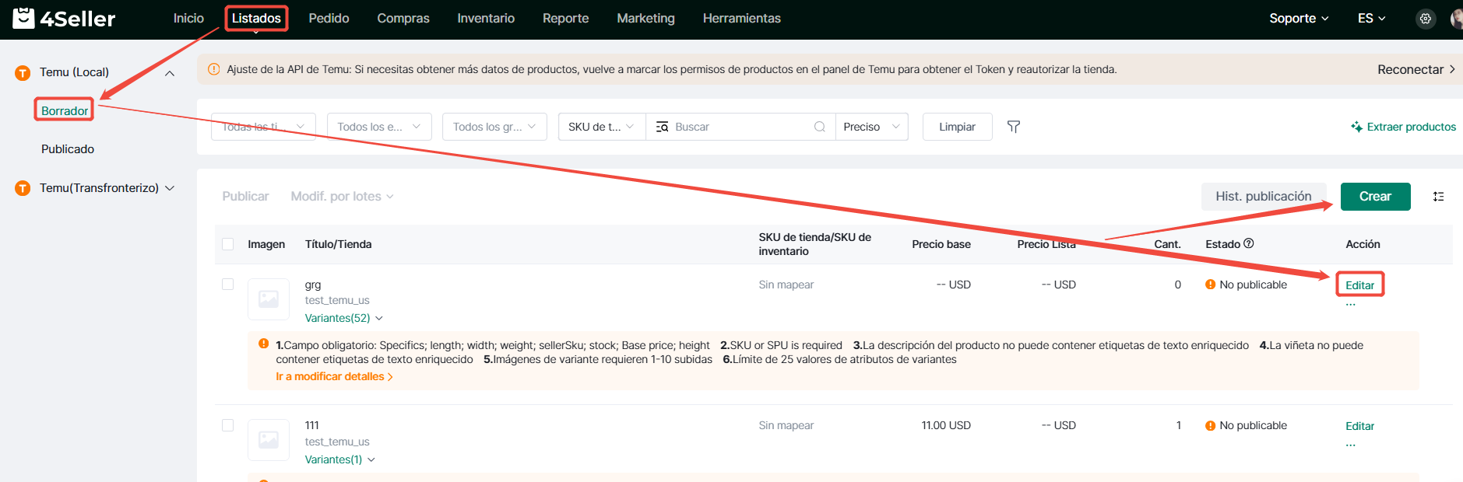Image resolution: width=1463 pixels, height=482 pixels.
Task: Click 'Ir a modificar detalles' link
Action: click(x=334, y=377)
